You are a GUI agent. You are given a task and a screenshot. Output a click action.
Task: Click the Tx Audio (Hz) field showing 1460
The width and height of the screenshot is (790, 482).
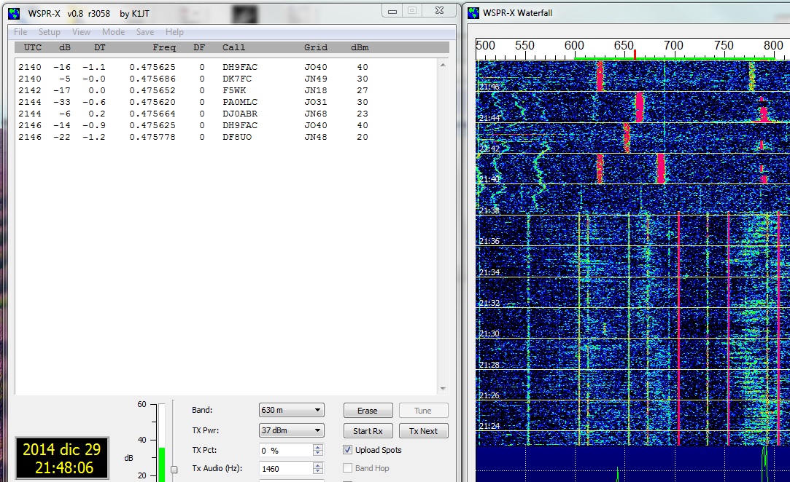(x=286, y=468)
